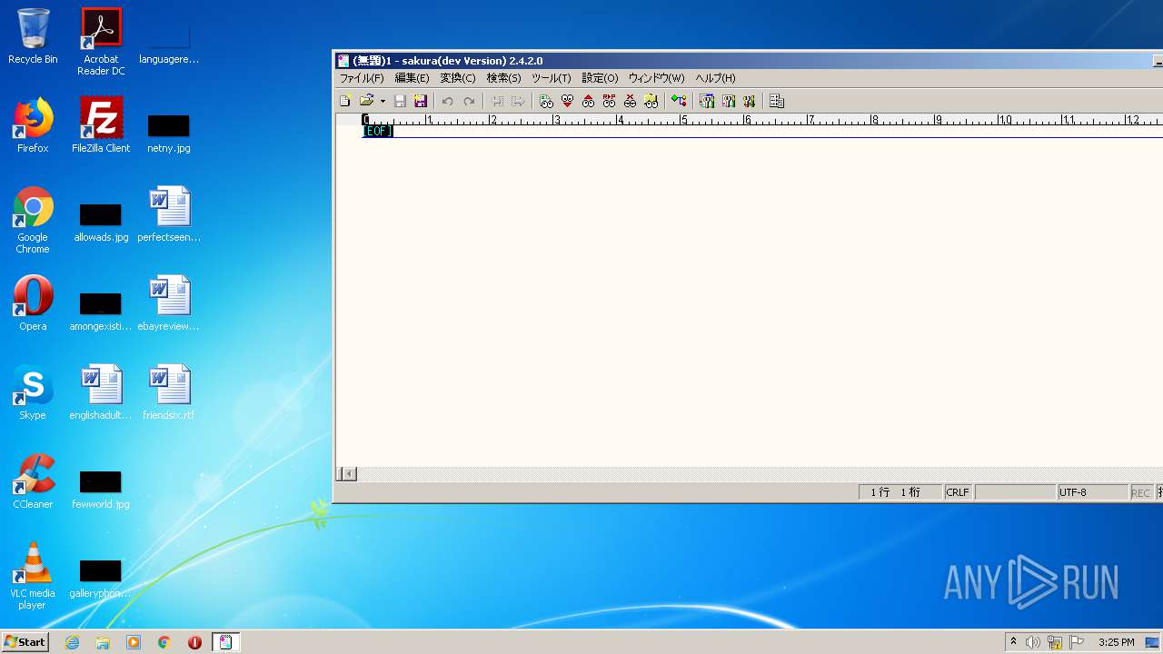Click the volume speaker tray icon
The image size is (1163, 654).
1033,642
